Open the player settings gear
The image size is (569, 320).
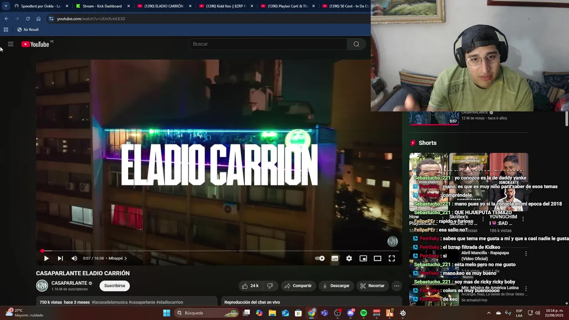(x=349, y=258)
